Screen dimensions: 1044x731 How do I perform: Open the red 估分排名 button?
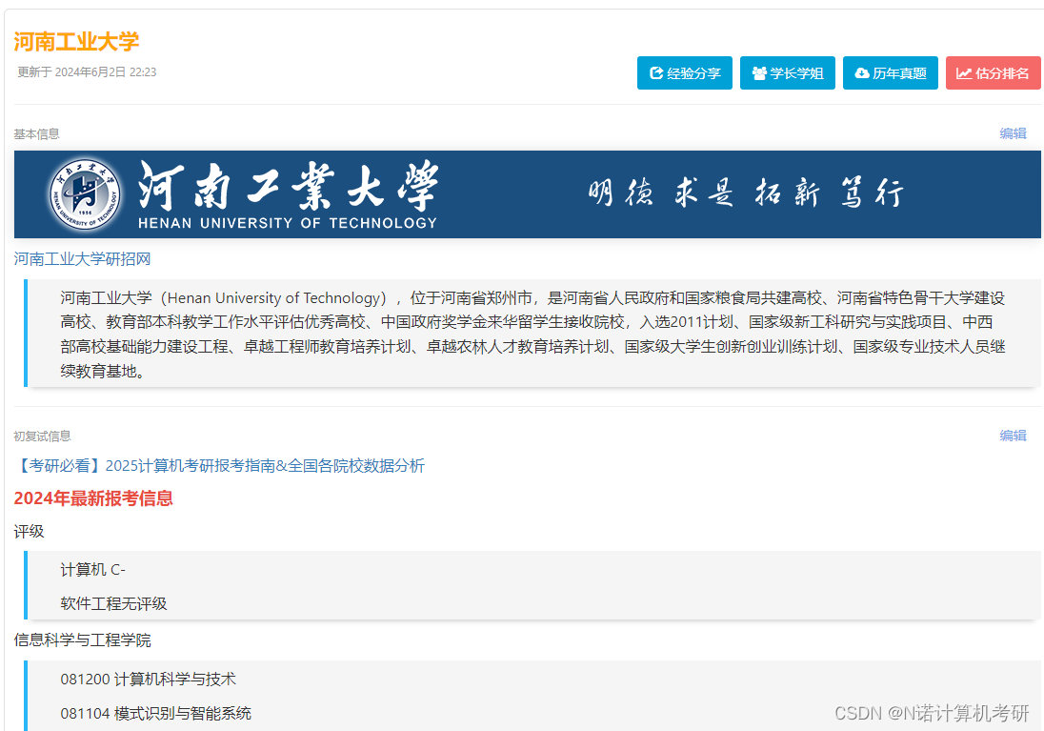(x=993, y=73)
